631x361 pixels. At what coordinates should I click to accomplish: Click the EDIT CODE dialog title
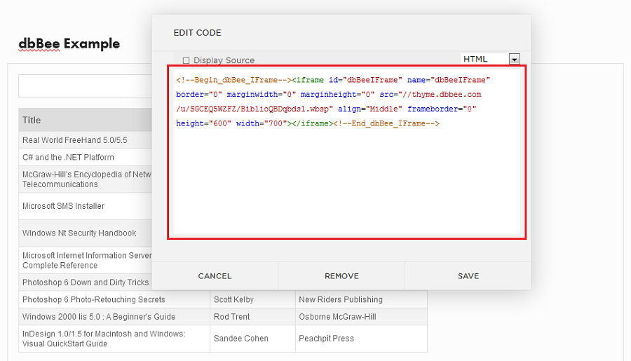(x=197, y=33)
